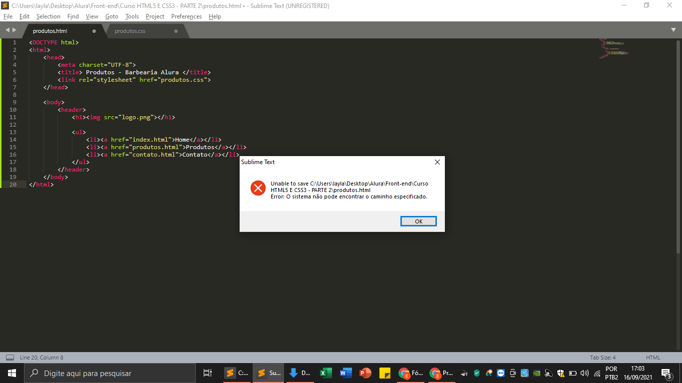Open Sticky Notes from the taskbar

tap(385, 373)
